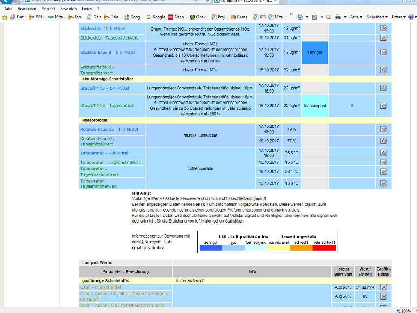Open the Stickoxide - 1-h-Mittel link
Image resolution: width=417 pixels, height=313 pixels.
click(x=103, y=29)
